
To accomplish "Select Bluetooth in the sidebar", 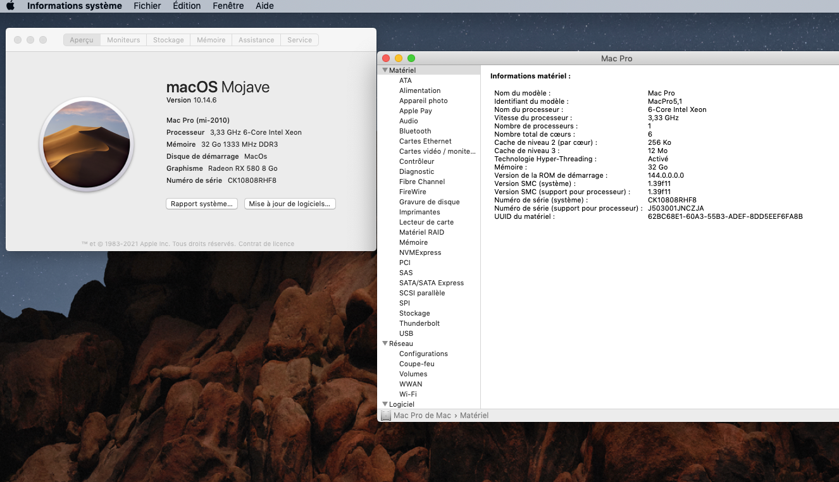I will click(415, 131).
